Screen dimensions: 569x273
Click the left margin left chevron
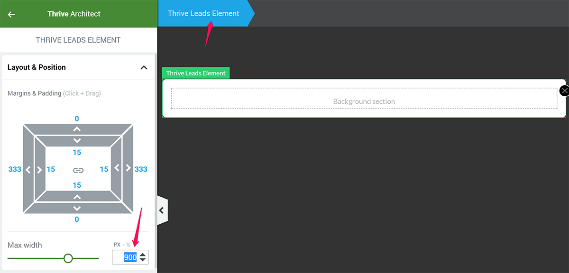[x=28, y=169]
